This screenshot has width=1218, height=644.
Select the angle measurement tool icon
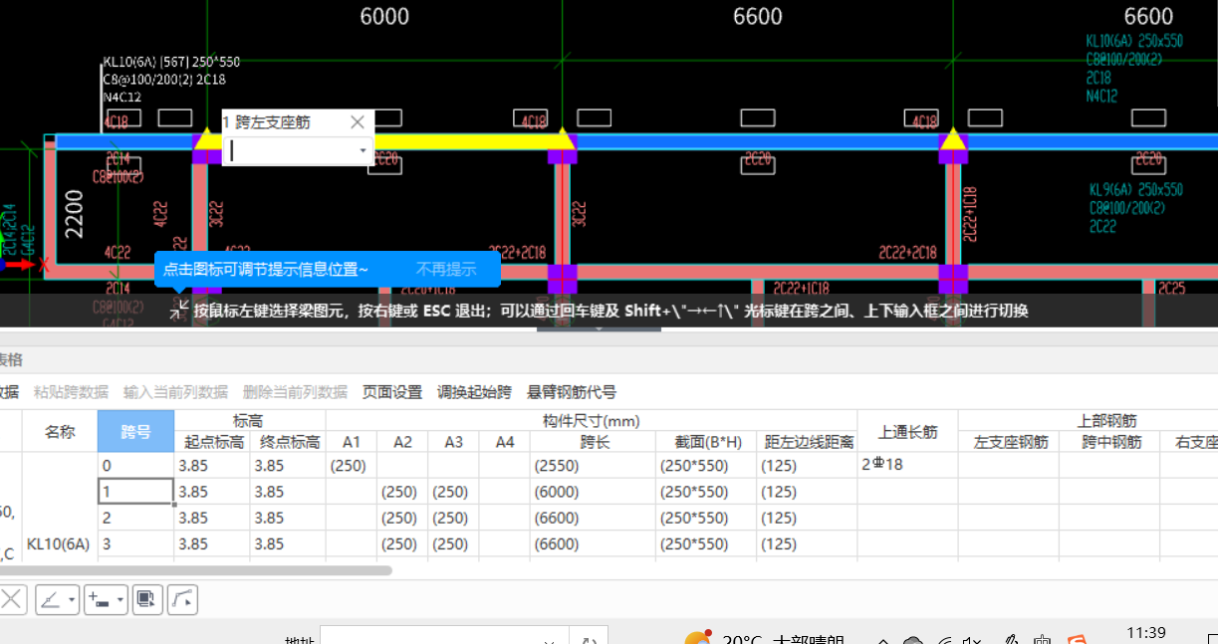[51, 599]
